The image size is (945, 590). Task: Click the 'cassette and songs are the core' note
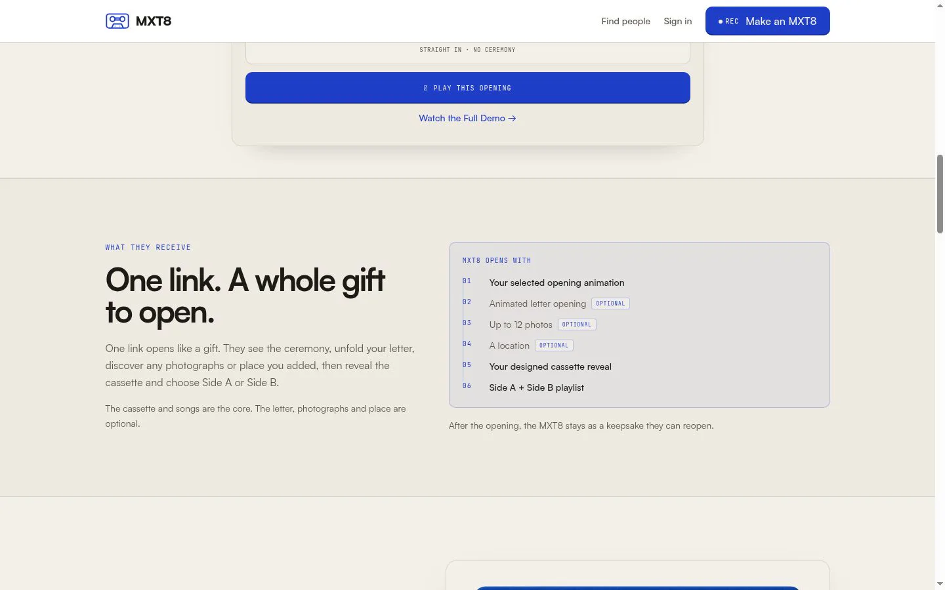point(255,416)
